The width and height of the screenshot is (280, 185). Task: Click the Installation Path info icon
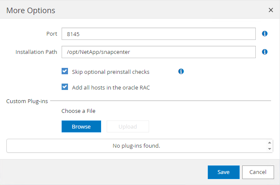(x=264, y=52)
